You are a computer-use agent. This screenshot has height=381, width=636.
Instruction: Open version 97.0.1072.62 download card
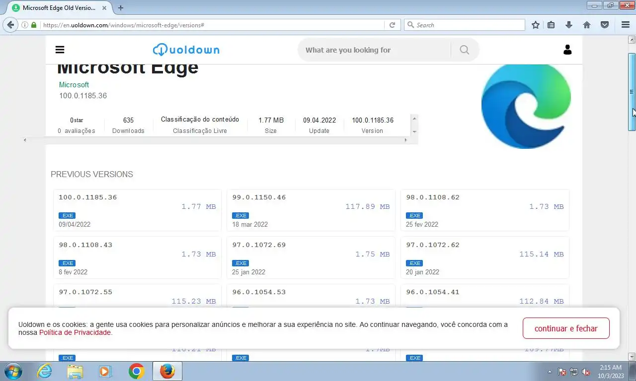485,257
